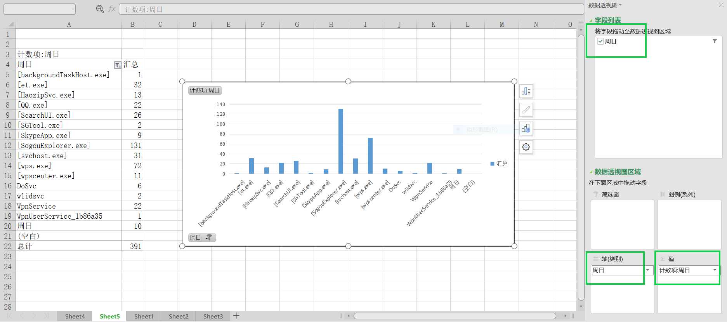Screen dimensions: 727x322
Task: Click the wps.exe bar in chart
Action: 370,156
